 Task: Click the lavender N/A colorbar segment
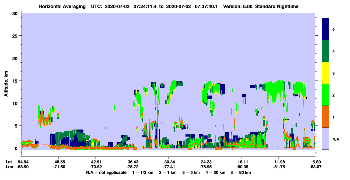click(325, 138)
